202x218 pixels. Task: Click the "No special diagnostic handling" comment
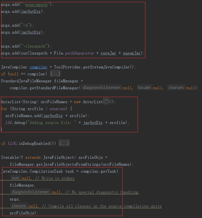tap(102, 192)
